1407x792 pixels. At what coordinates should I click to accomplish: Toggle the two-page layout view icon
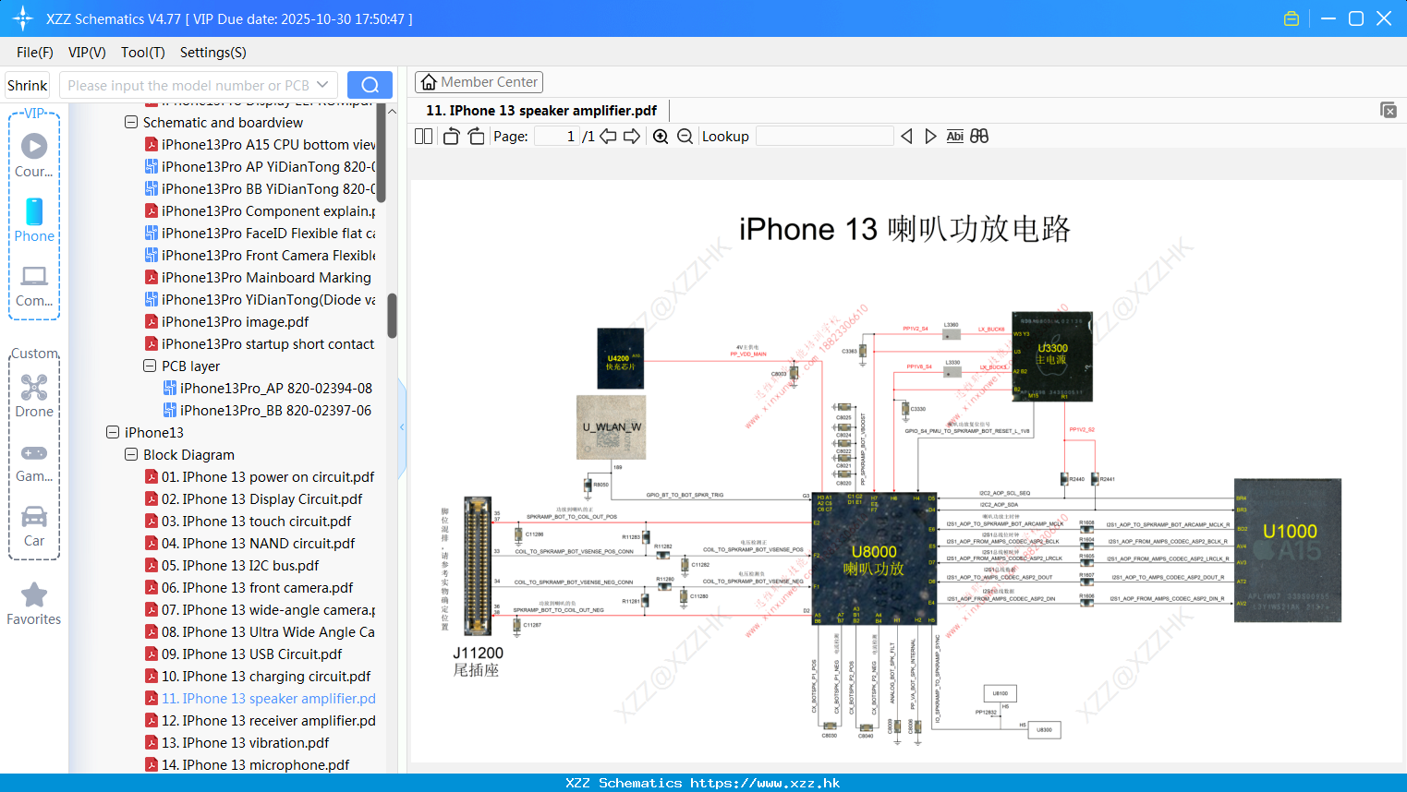(424, 137)
